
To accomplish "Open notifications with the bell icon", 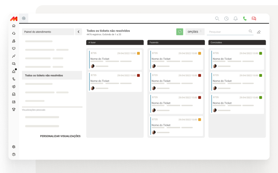I will coord(235,18).
